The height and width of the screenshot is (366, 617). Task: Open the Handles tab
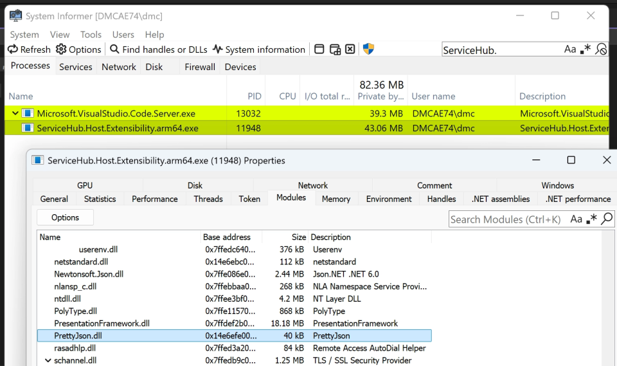(x=442, y=199)
